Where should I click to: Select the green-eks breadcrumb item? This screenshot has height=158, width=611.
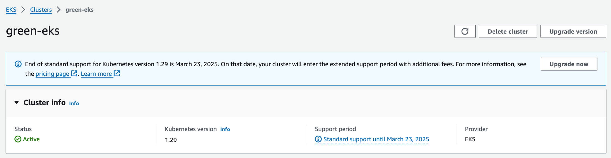(x=79, y=10)
